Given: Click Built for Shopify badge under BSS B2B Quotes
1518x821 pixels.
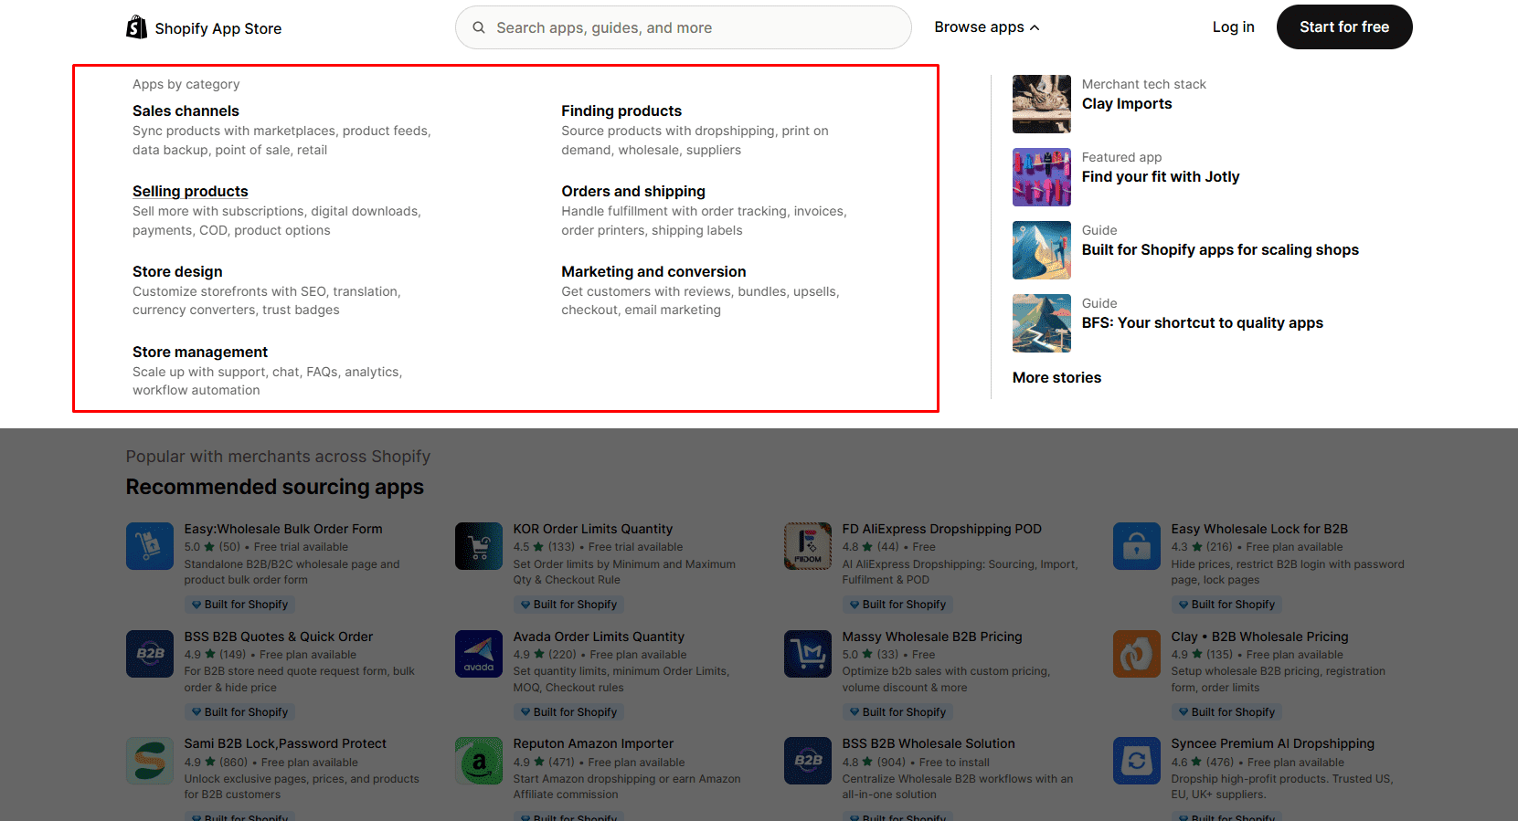Looking at the screenshot, I should [239, 712].
